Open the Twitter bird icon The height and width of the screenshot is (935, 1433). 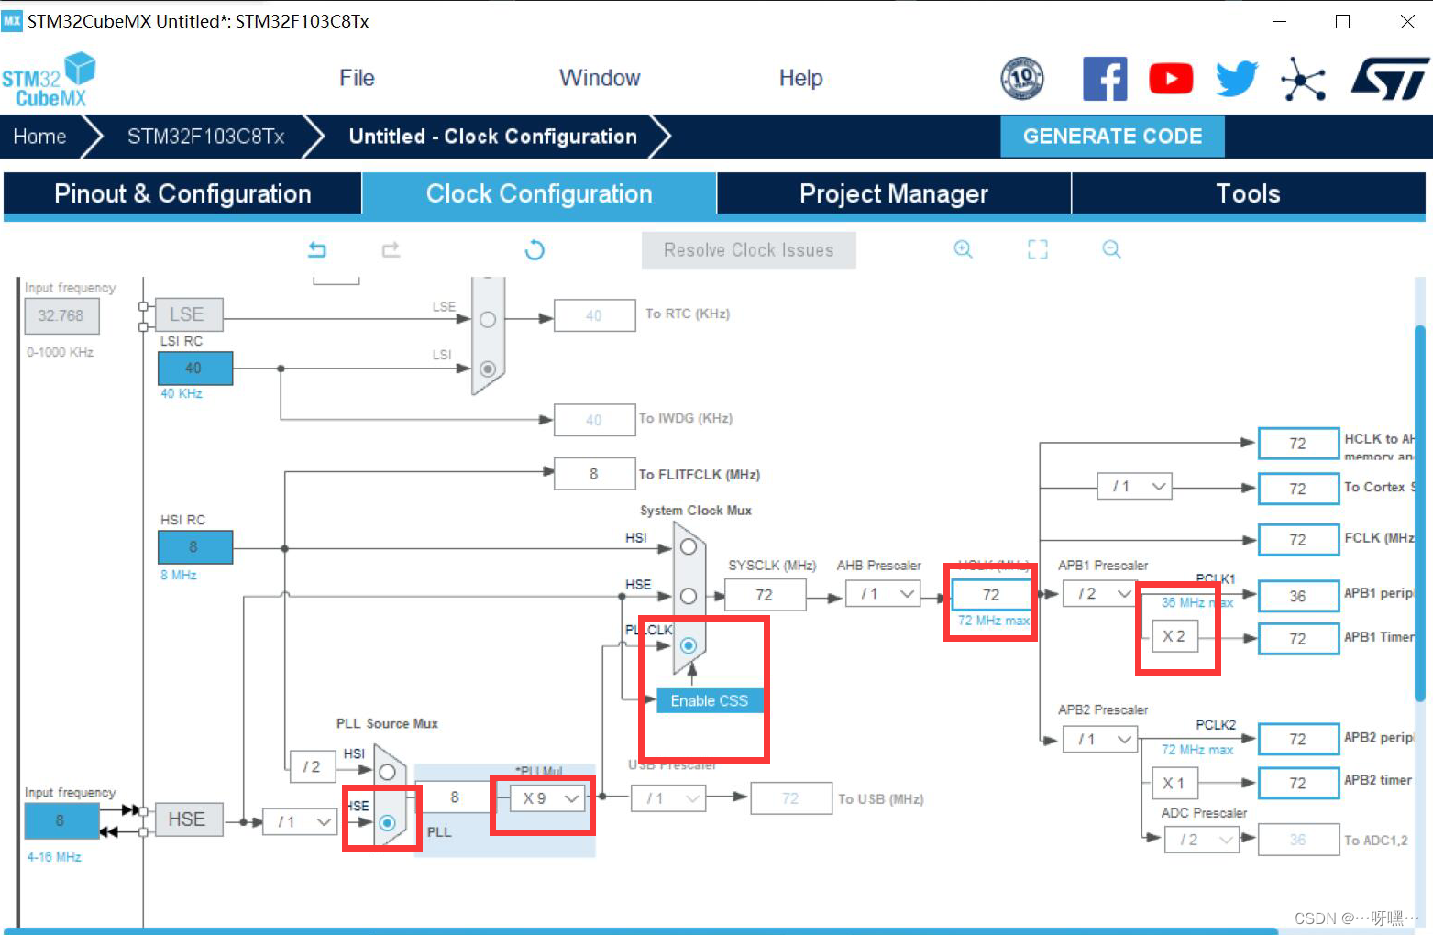coord(1237,79)
